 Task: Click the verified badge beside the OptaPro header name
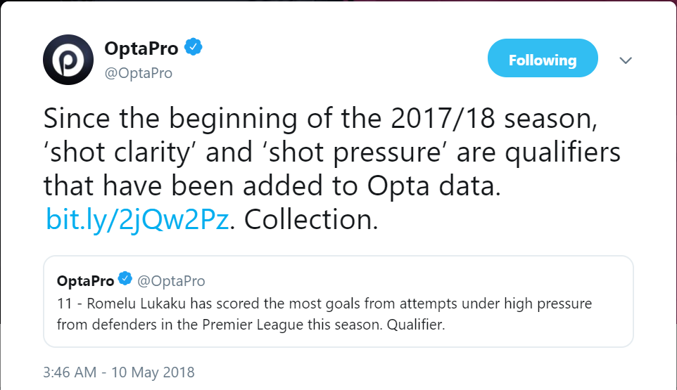click(x=194, y=47)
